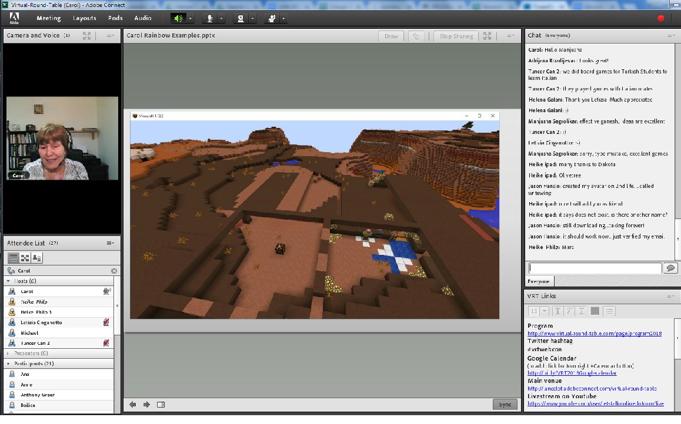Select attendee list view icon

(x=14, y=258)
